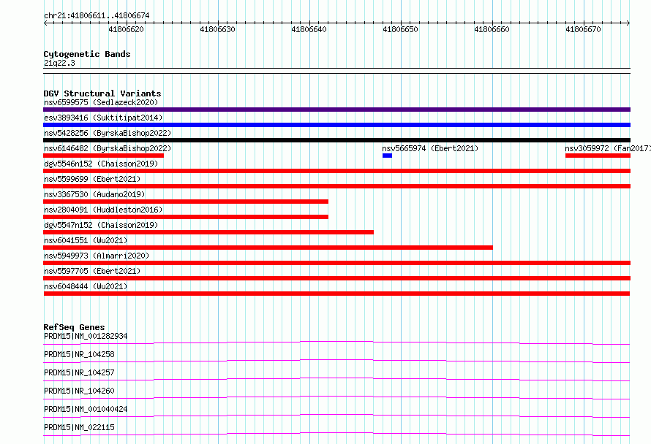Open PRDM15|NR_104260 transcript label

pyautogui.click(x=79, y=391)
